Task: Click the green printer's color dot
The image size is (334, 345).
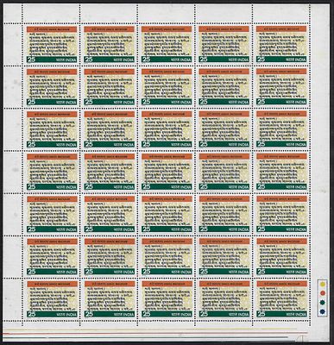Action: [x=323, y=302]
